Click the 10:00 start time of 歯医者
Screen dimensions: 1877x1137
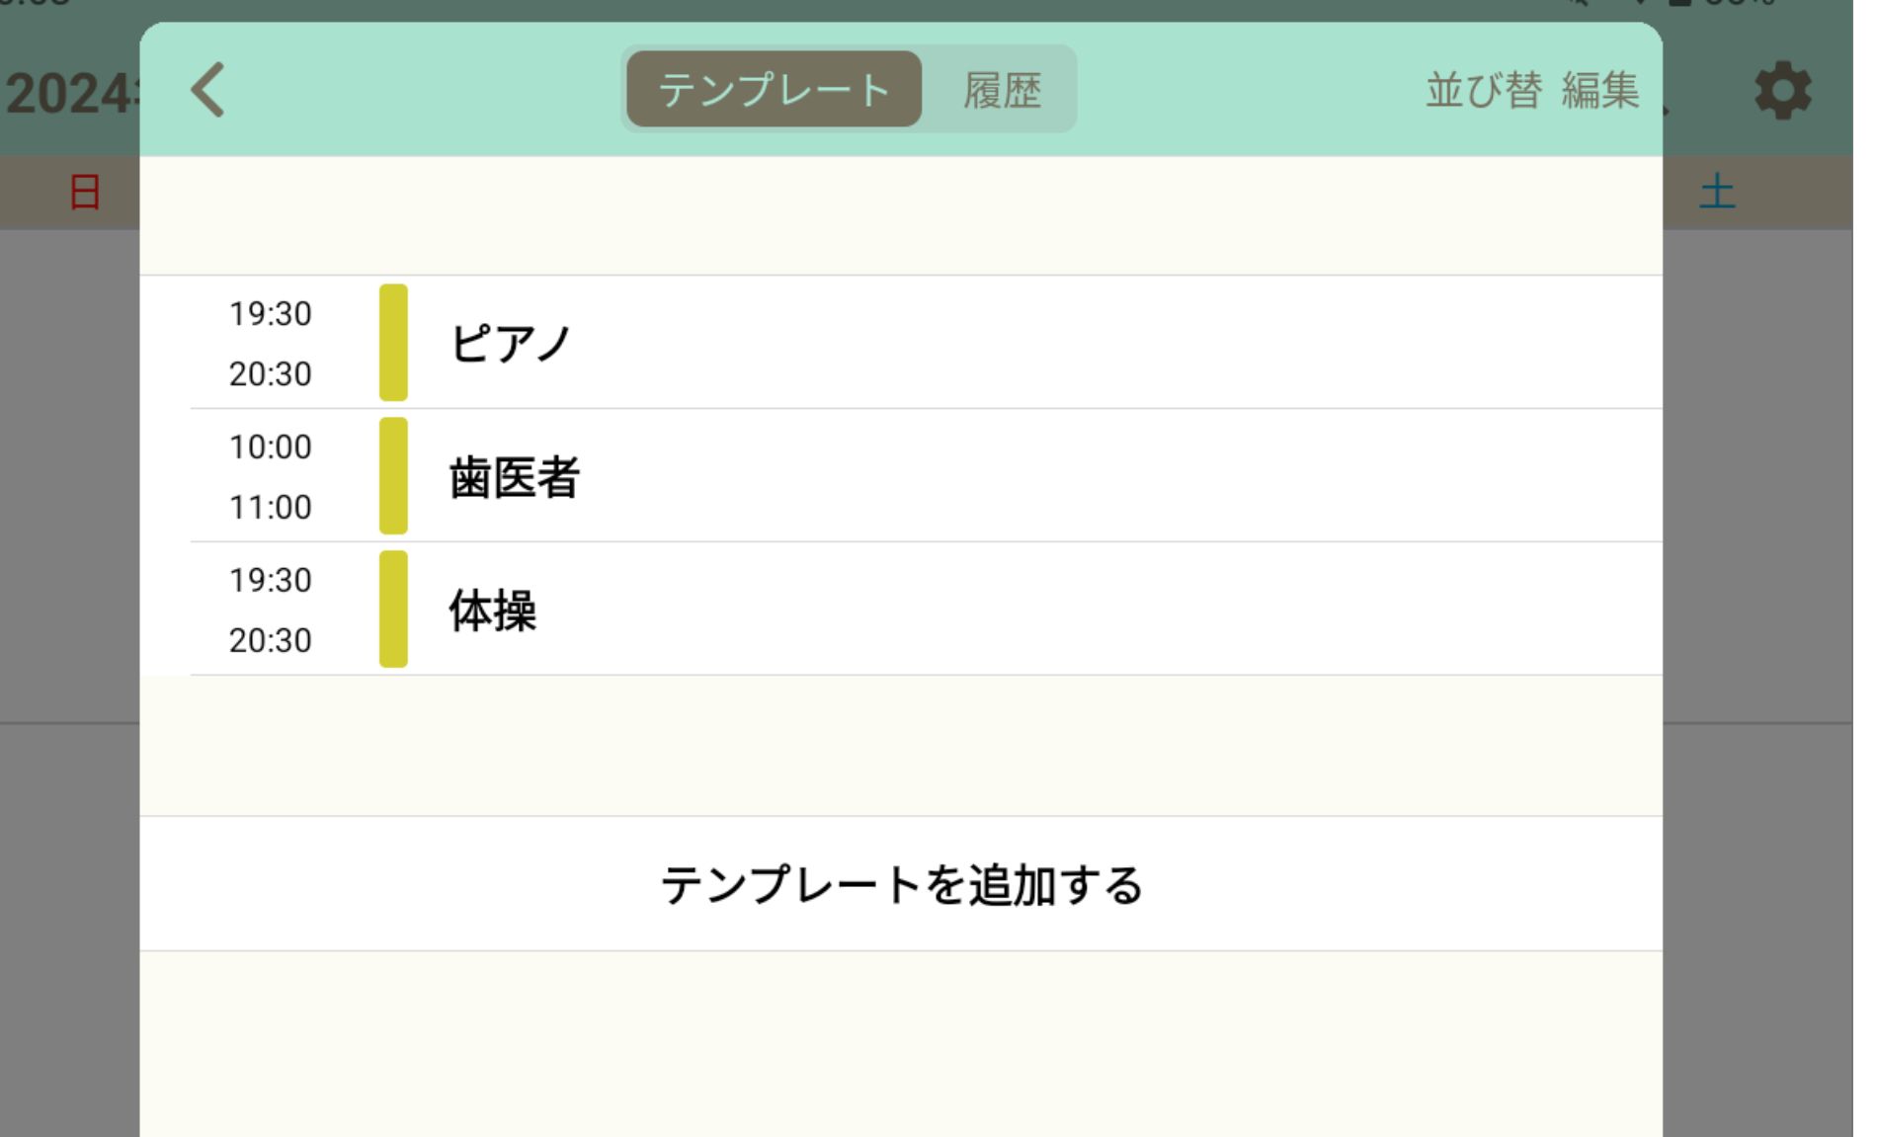271,447
